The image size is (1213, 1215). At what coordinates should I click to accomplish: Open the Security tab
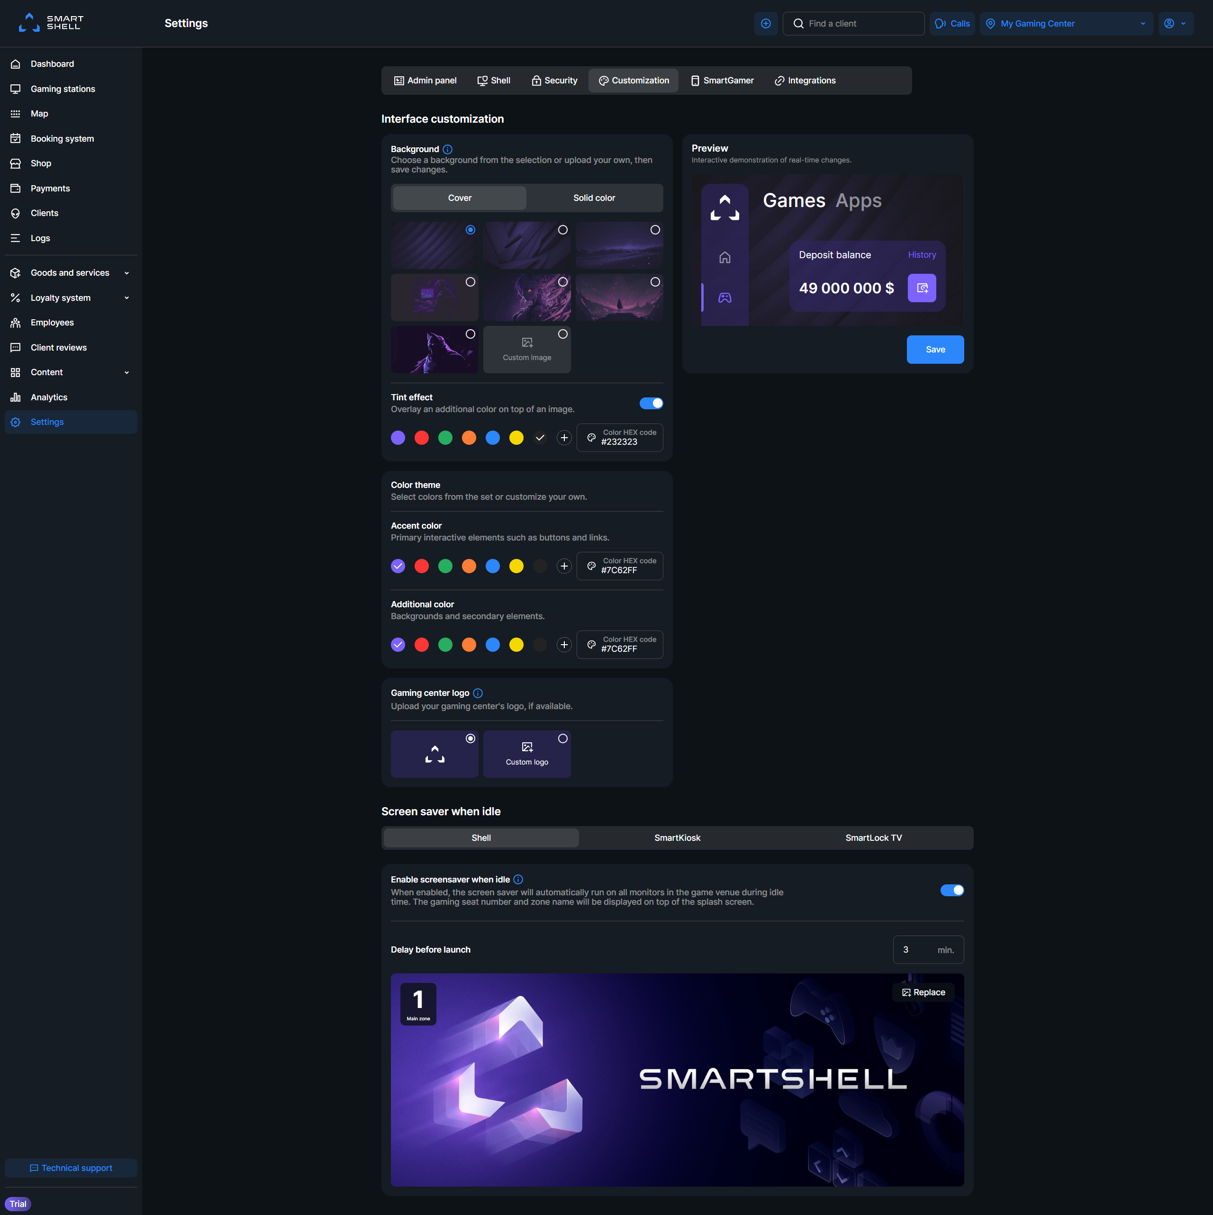(x=554, y=81)
